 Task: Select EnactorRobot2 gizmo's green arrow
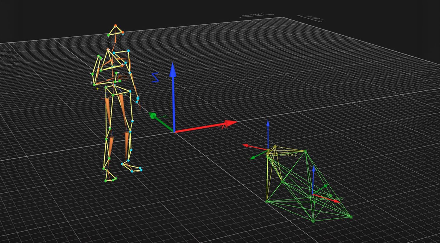321,190
